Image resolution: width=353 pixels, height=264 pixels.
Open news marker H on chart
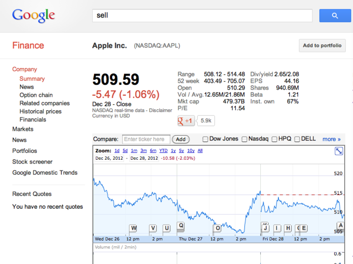coord(288,228)
